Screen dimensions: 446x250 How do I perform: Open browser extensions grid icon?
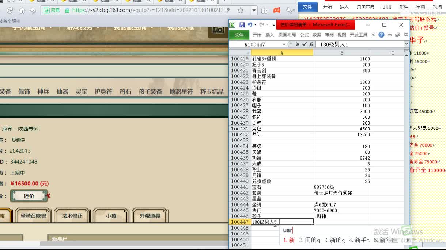point(264,11)
